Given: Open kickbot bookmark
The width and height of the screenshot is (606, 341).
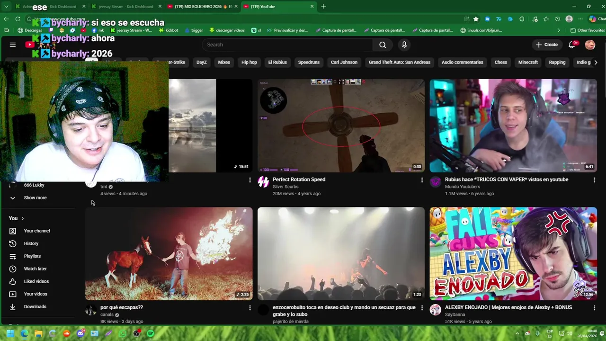Looking at the screenshot, I should (169, 30).
